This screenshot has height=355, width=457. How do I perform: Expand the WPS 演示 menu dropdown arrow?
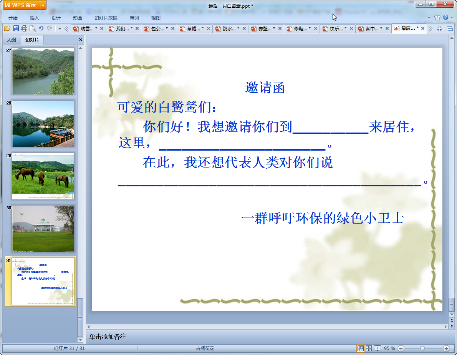click(43, 5)
